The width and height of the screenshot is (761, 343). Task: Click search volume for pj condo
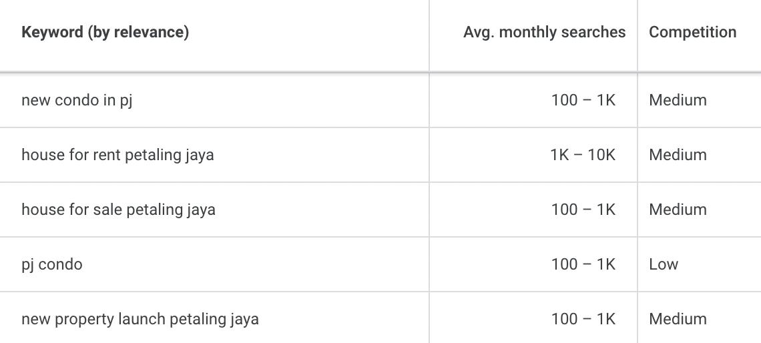tap(583, 264)
